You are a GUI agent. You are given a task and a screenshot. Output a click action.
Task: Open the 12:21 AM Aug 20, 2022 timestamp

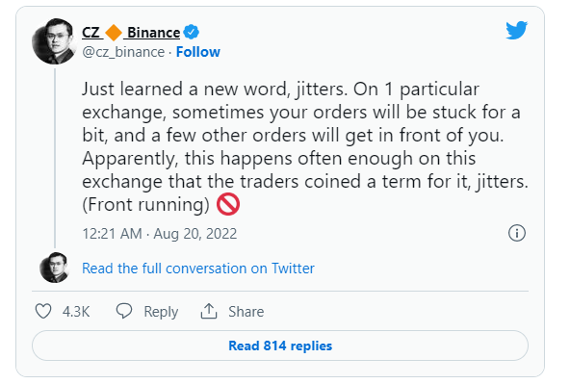coord(160,233)
